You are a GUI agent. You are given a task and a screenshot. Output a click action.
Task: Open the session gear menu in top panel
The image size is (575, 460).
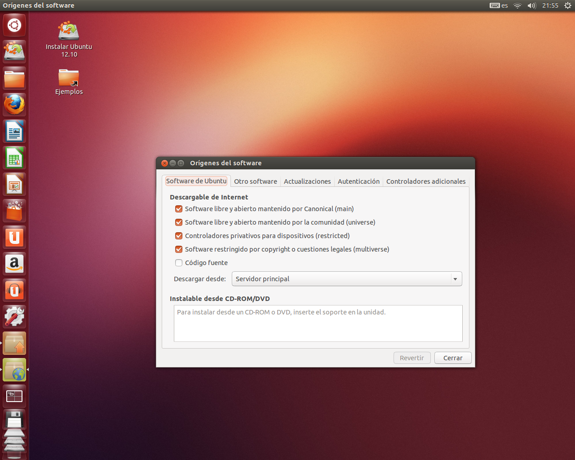coord(568,5)
